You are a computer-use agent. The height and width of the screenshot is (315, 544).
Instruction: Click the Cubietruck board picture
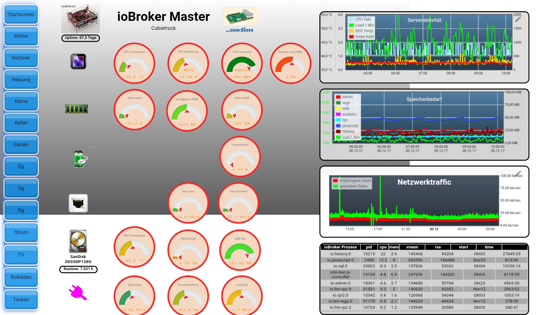(80, 19)
